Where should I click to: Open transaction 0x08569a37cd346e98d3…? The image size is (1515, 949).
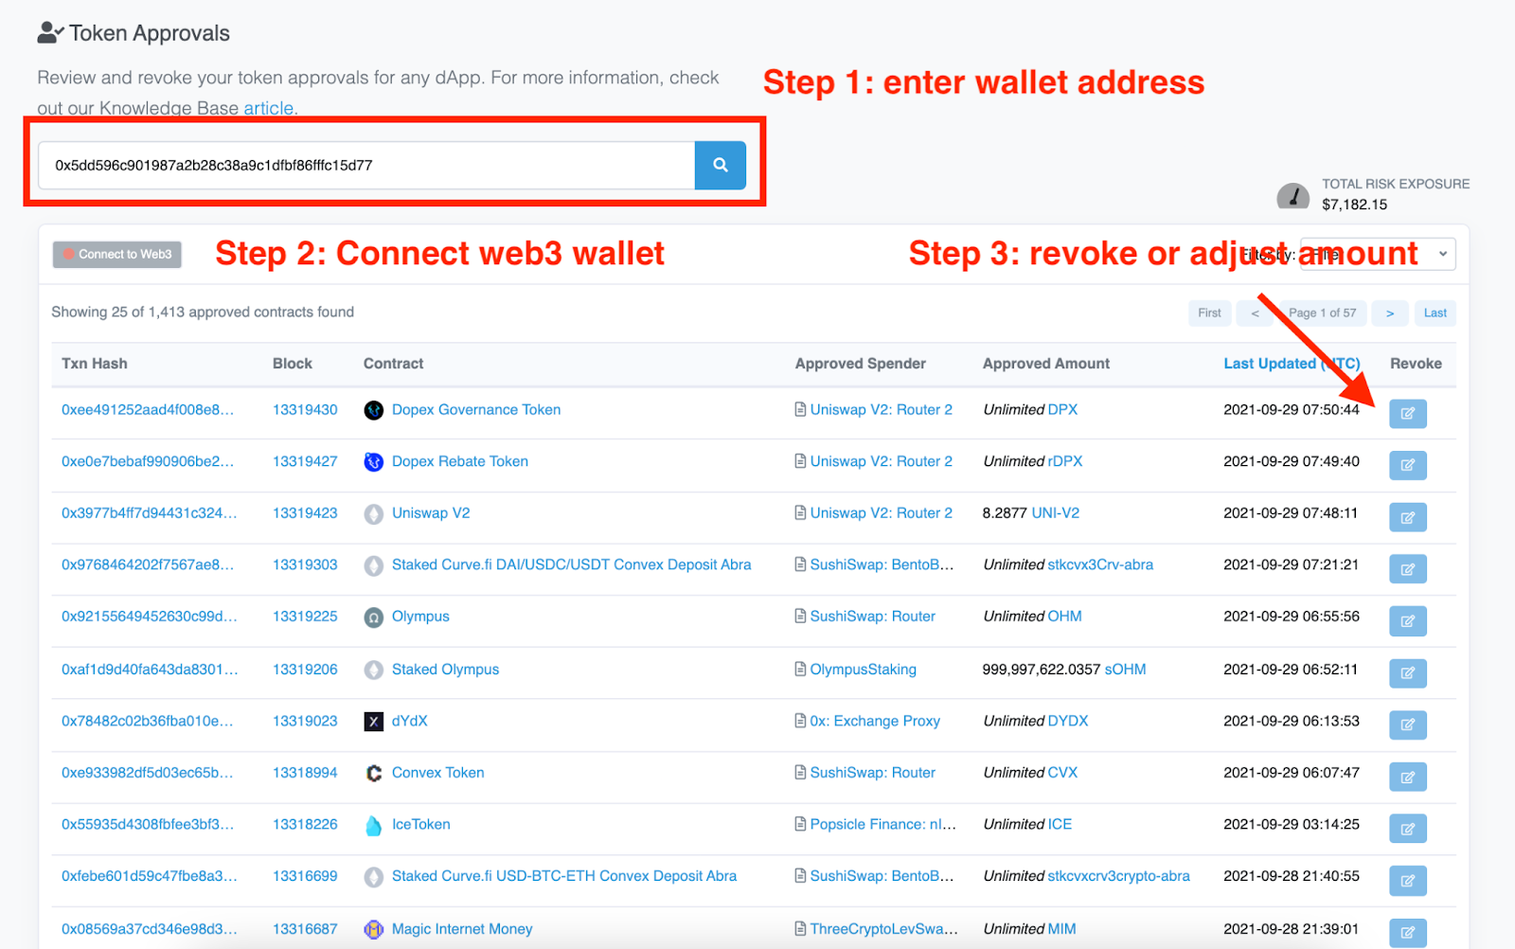150,929
